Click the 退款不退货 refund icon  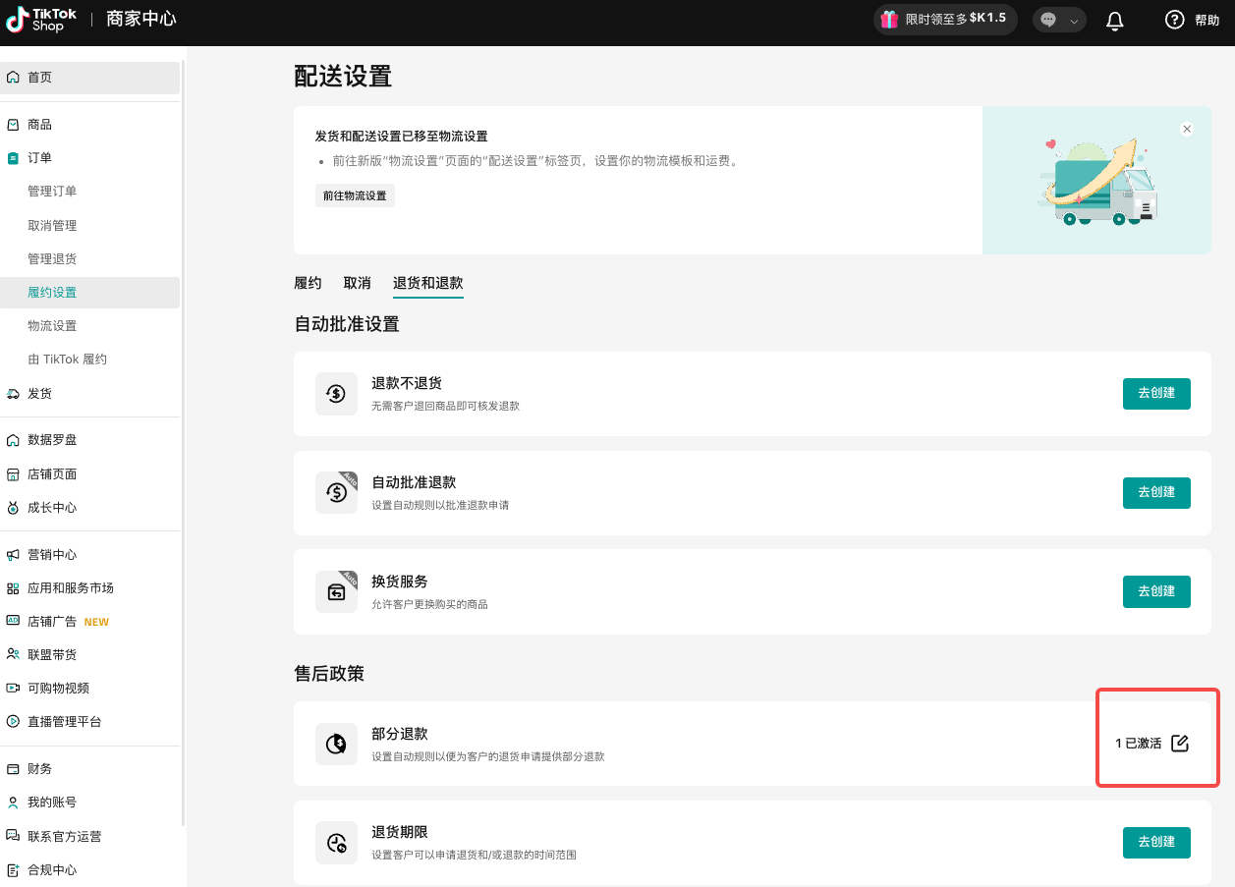[x=336, y=394]
